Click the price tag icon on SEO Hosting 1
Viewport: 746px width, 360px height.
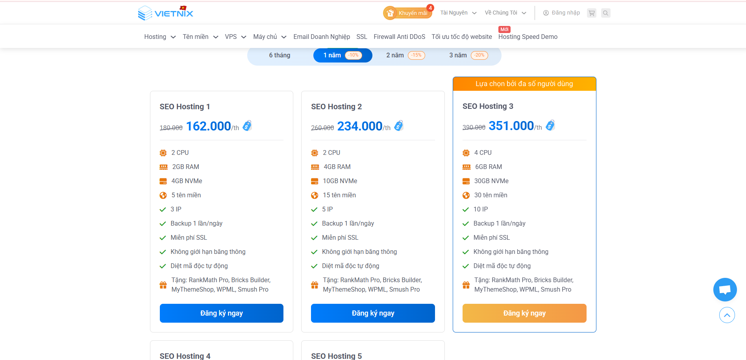247,126
